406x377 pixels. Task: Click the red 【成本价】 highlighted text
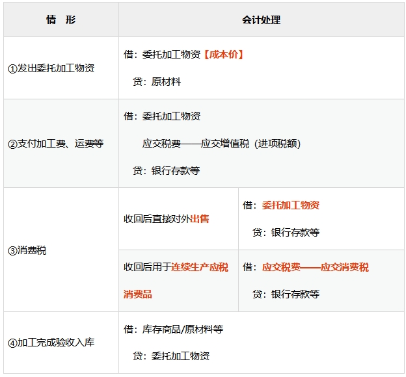tap(223, 55)
